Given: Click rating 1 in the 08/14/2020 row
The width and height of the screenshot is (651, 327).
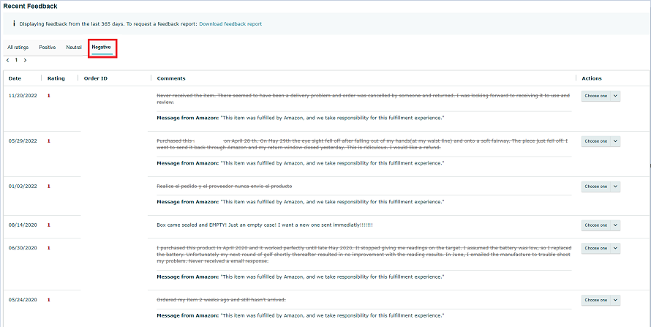Looking at the screenshot, I should 48,225.
